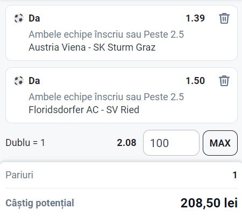Set the maximum stake with MAX button

coord(220,143)
